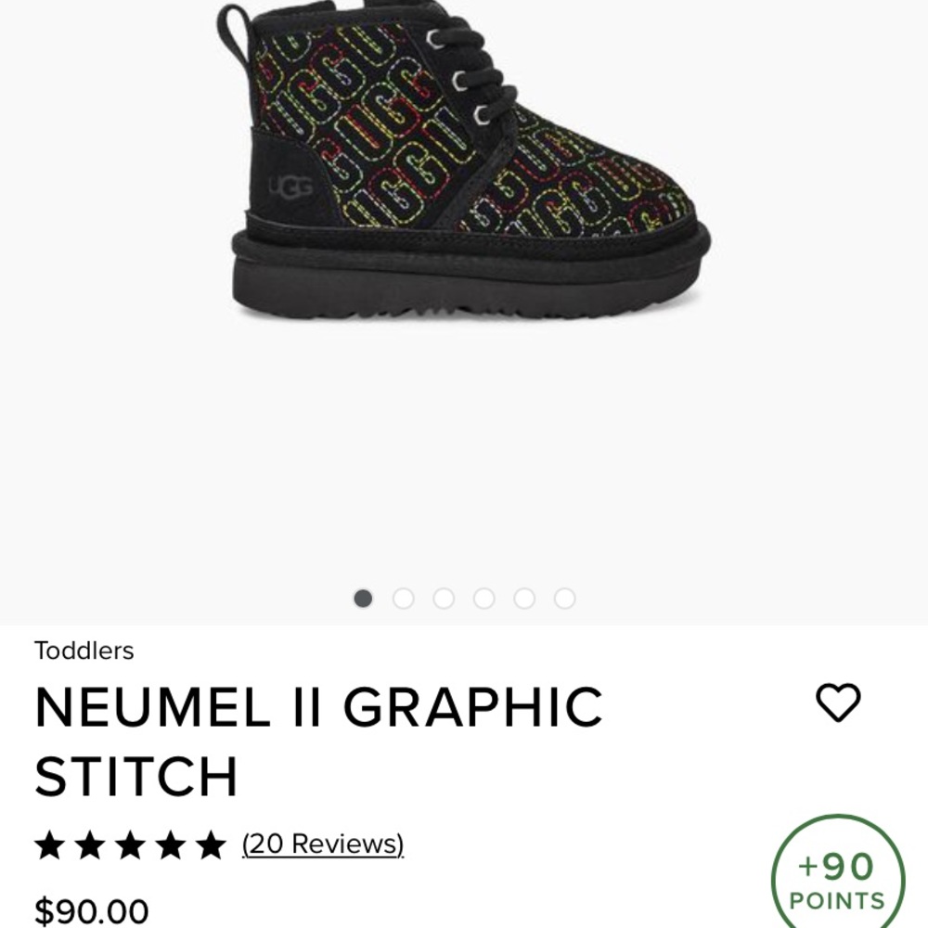Select the filled first carousel dot
The image size is (928, 928).
[363, 599]
